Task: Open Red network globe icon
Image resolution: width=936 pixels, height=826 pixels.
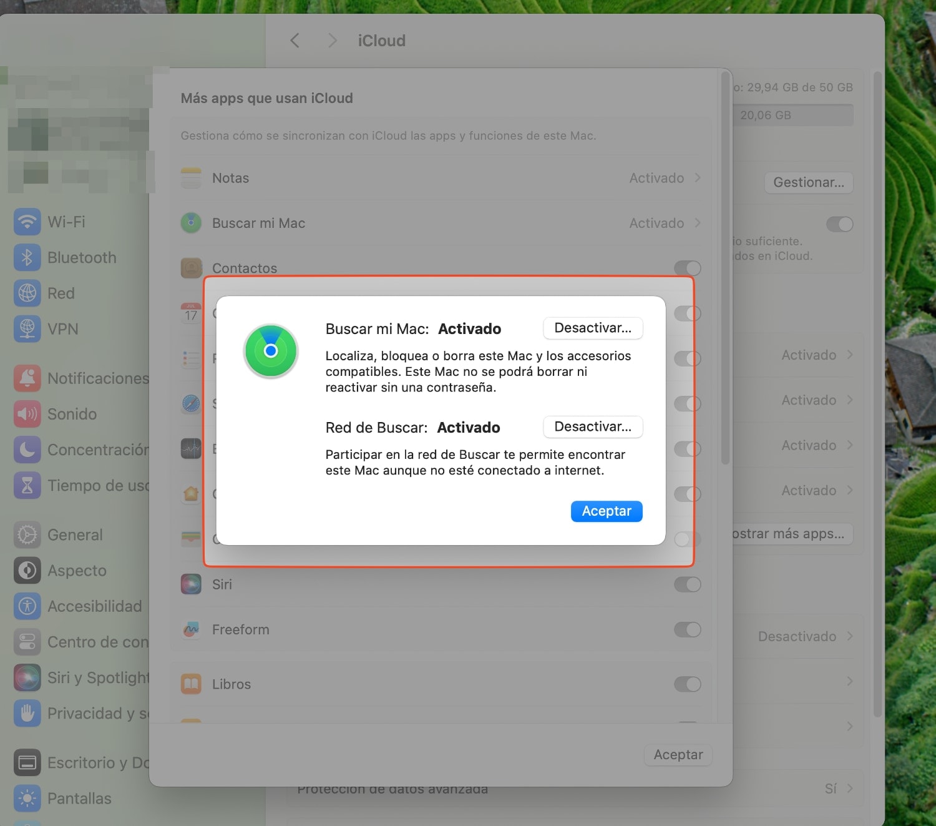Action: click(x=27, y=293)
